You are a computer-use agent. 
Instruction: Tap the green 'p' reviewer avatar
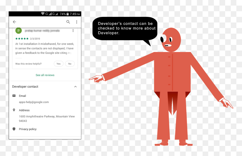pyautogui.click(x=19, y=31)
